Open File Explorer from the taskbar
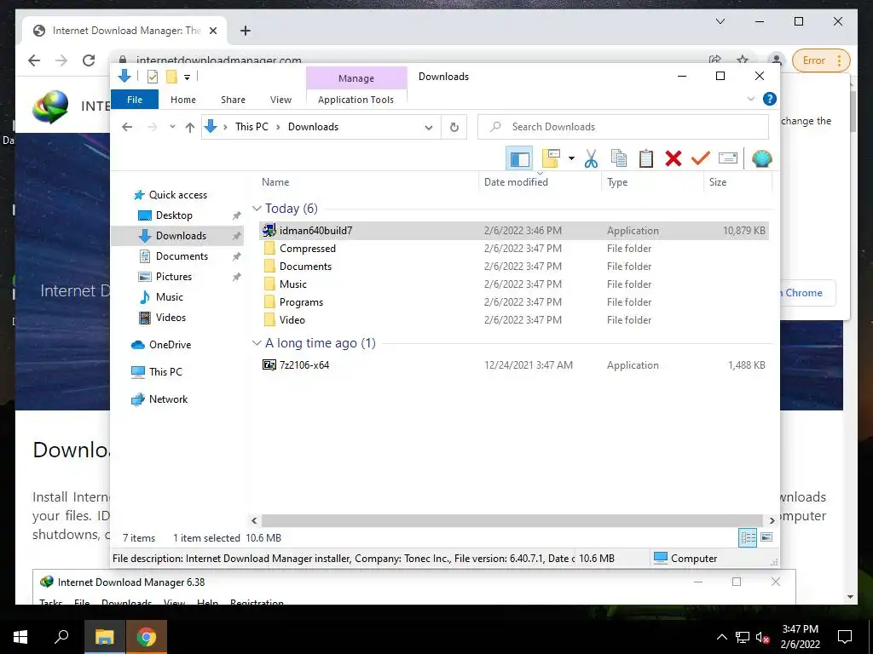The height and width of the screenshot is (654, 873). click(104, 637)
